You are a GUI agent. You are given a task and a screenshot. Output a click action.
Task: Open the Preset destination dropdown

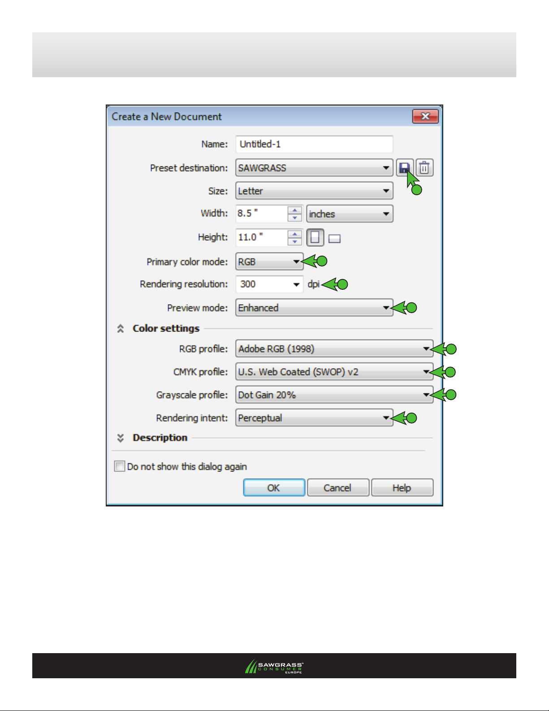pos(314,168)
